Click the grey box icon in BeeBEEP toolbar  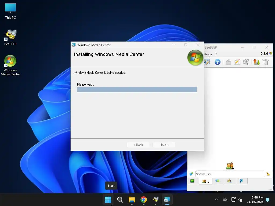tap(266, 62)
